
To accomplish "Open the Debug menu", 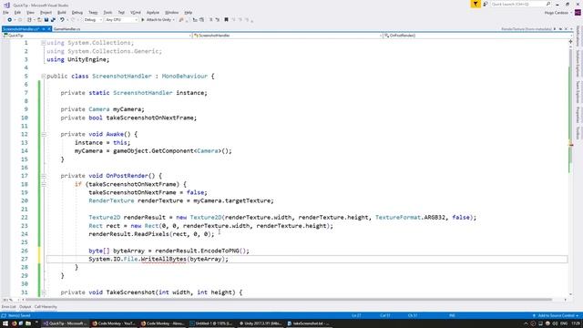I will tap(77, 13).
